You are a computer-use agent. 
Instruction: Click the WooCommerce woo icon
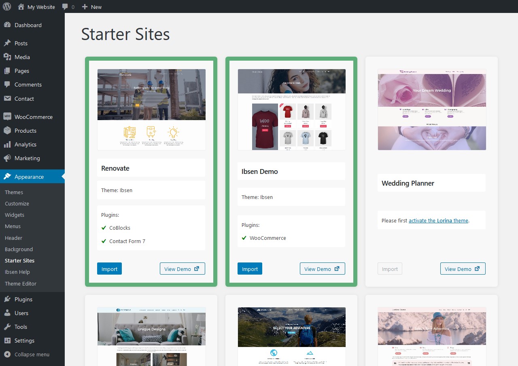tap(7, 116)
